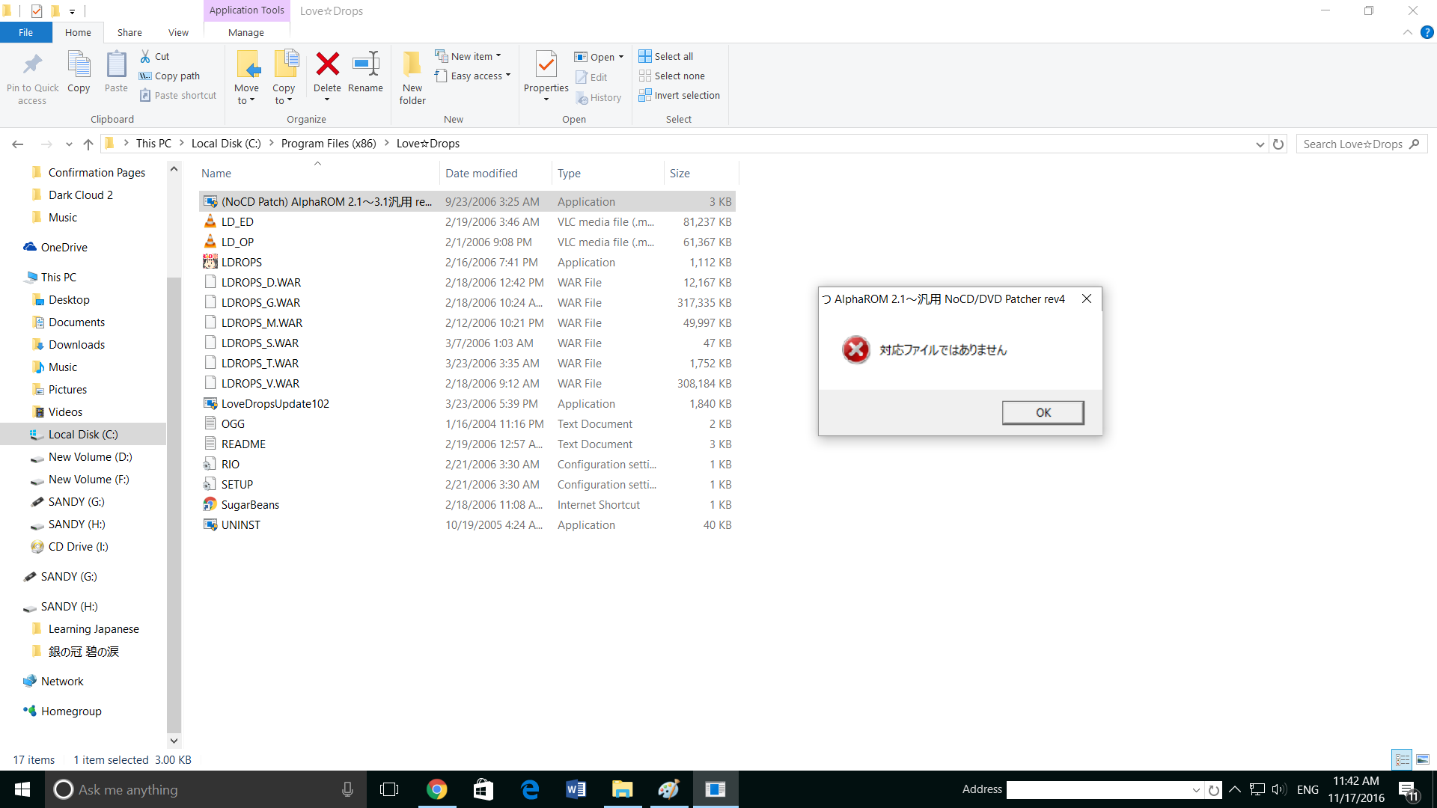Click This PC in breadcrumb path

(153, 144)
